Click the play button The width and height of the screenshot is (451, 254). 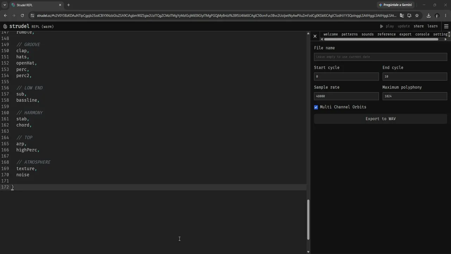[x=387, y=26]
